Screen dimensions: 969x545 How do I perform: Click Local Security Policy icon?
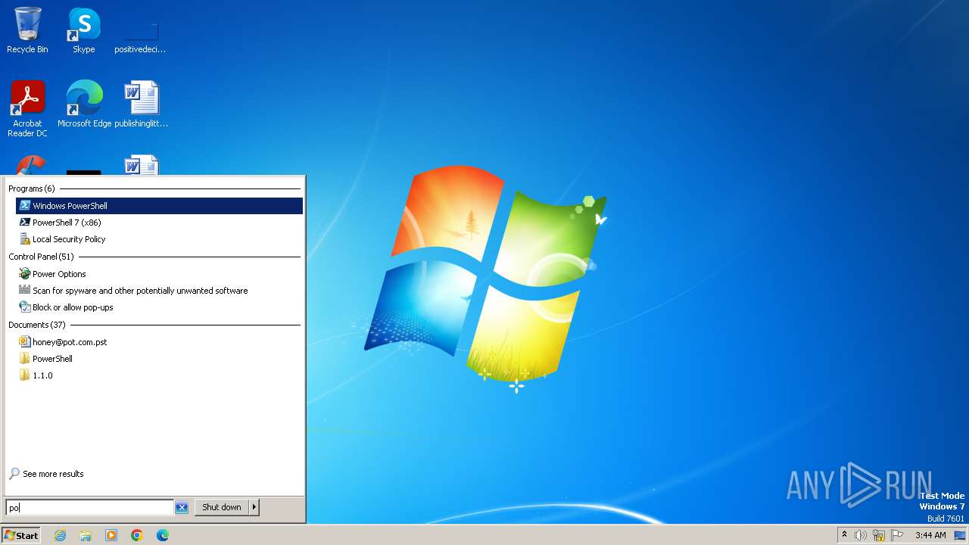click(25, 239)
